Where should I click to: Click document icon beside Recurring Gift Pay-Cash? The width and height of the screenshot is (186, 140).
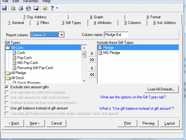click(15, 68)
